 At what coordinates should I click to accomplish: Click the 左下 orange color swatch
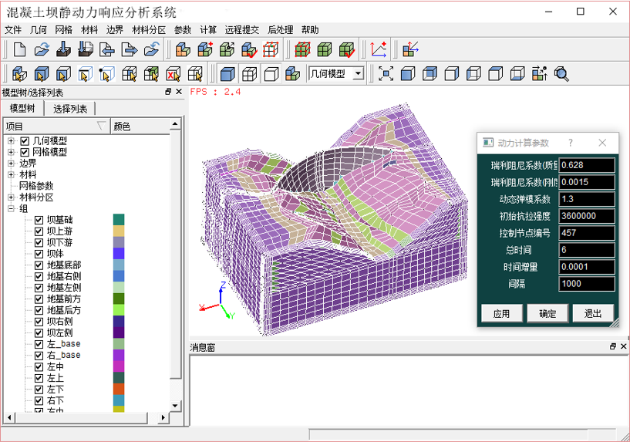[119, 390]
